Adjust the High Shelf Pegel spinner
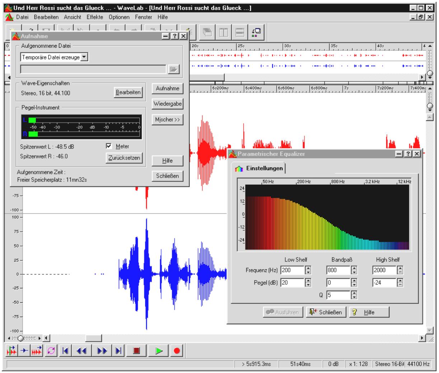Screen dimensions: 439x373 pyautogui.click(x=401, y=283)
